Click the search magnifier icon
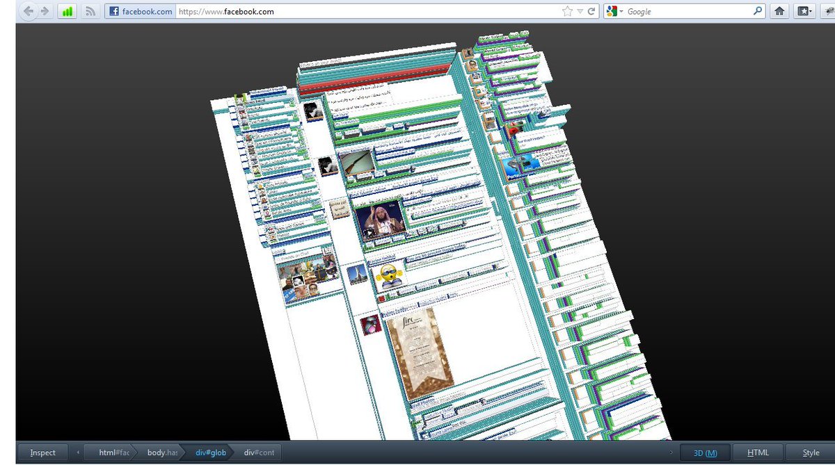The width and height of the screenshot is (835, 465). click(758, 11)
